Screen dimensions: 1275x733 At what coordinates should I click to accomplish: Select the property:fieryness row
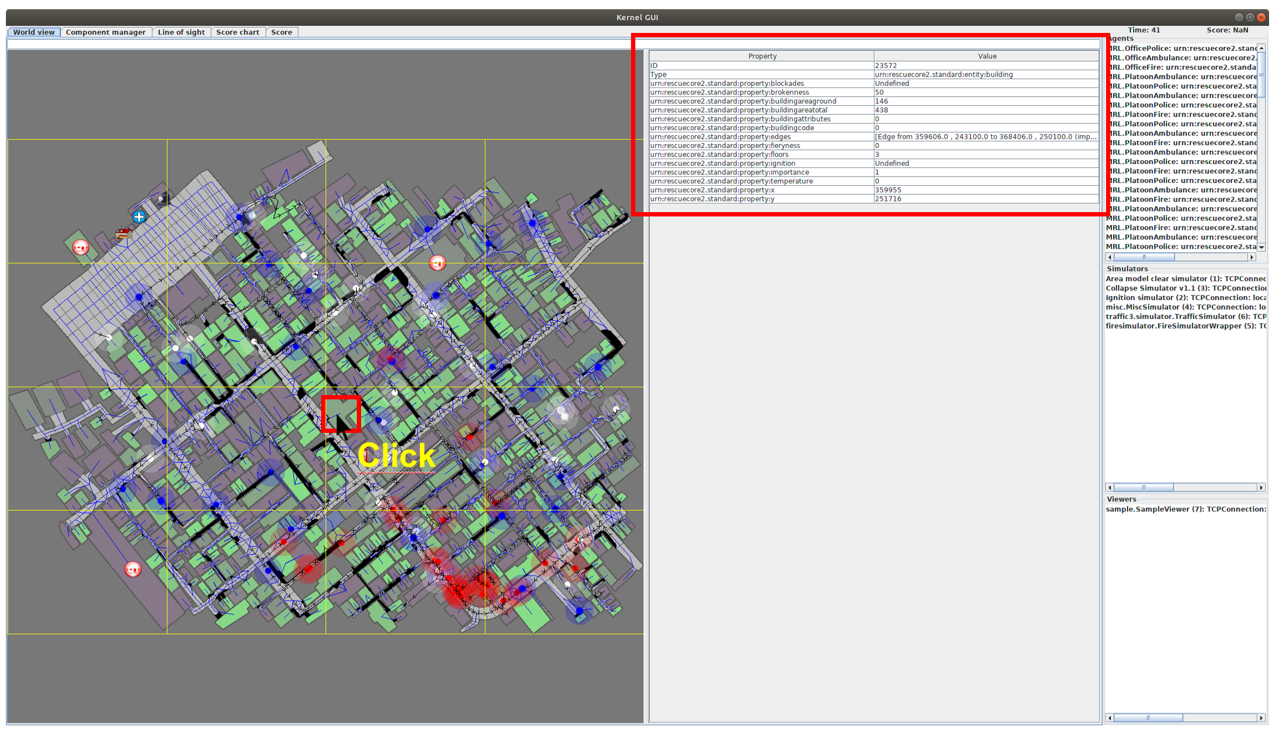pos(874,146)
